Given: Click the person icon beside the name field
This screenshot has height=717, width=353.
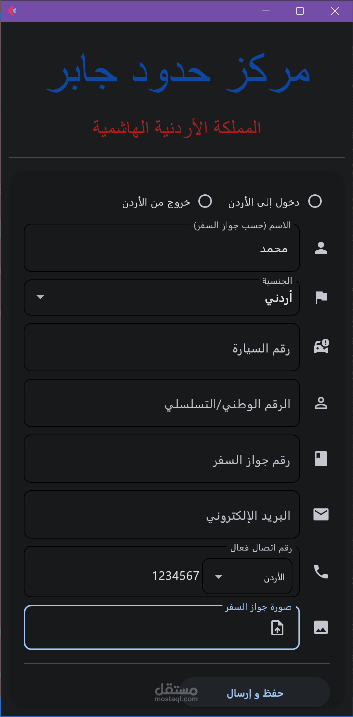Looking at the screenshot, I should [x=321, y=248].
